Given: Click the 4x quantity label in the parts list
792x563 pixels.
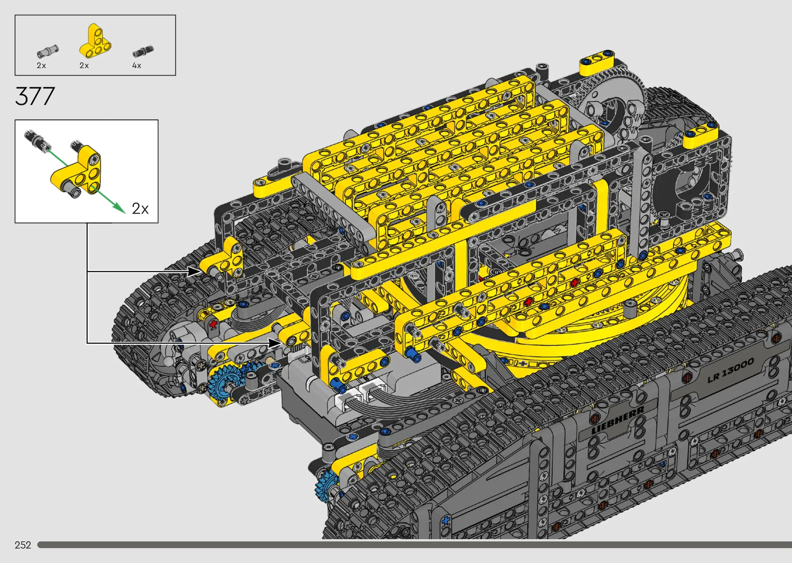Looking at the screenshot, I should pyautogui.click(x=137, y=66).
